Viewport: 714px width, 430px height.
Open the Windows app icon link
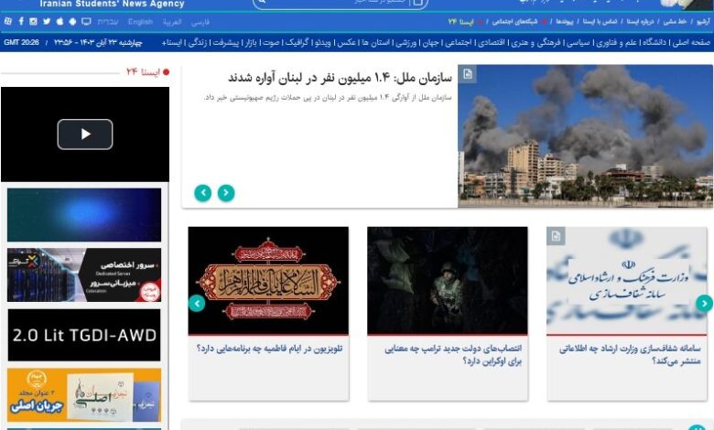click(7, 21)
